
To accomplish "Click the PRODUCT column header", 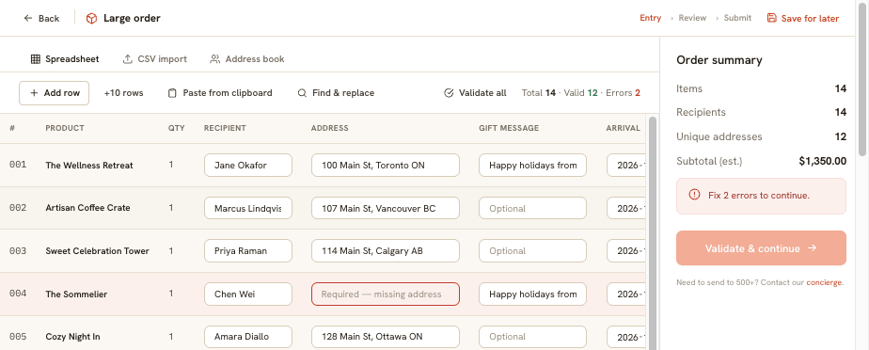I will tap(65, 128).
